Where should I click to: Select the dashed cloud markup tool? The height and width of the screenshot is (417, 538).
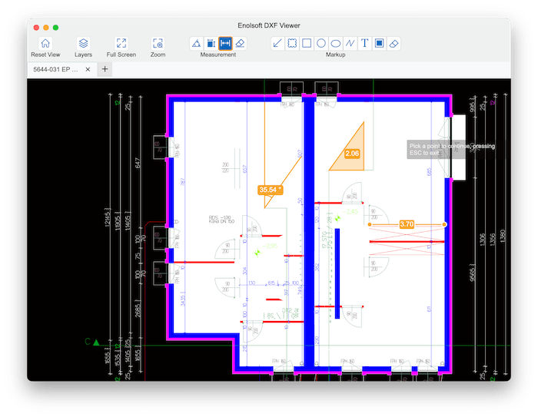click(292, 43)
